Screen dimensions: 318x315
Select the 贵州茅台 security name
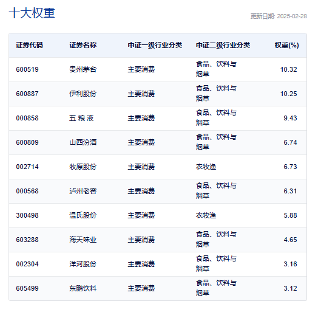point(83,69)
